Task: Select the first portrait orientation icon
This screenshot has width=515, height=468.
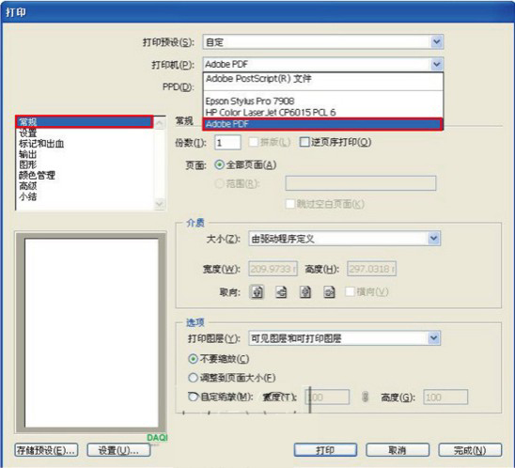Action: click(257, 291)
